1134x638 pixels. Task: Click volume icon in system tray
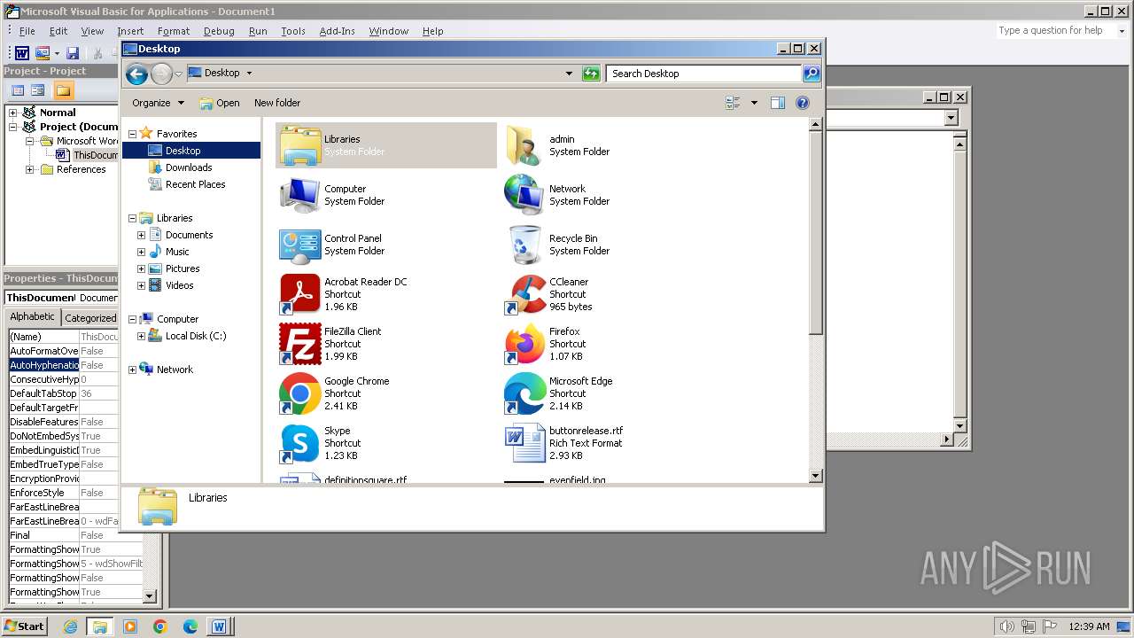pyautogui.click(x=1007, y=626)
